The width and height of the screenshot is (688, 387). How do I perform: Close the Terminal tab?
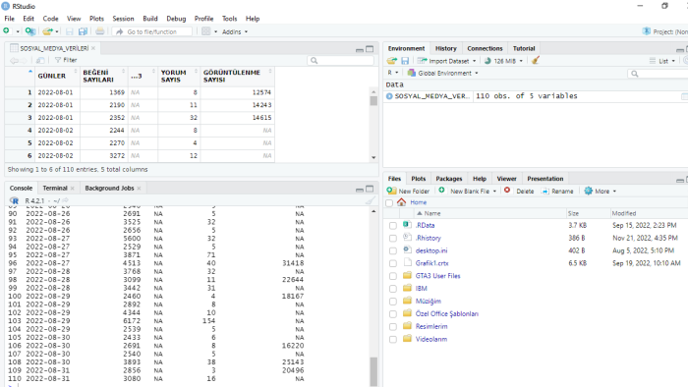pos(73,188)
